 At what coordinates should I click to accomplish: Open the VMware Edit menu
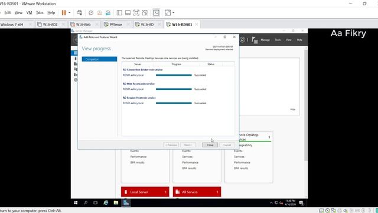click(8, 12)
